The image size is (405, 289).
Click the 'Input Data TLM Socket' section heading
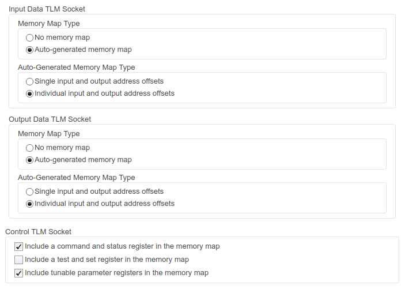[47, 9]
